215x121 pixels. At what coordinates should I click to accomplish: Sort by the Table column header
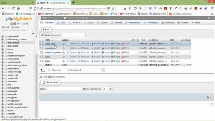click(x=47, y=40)
